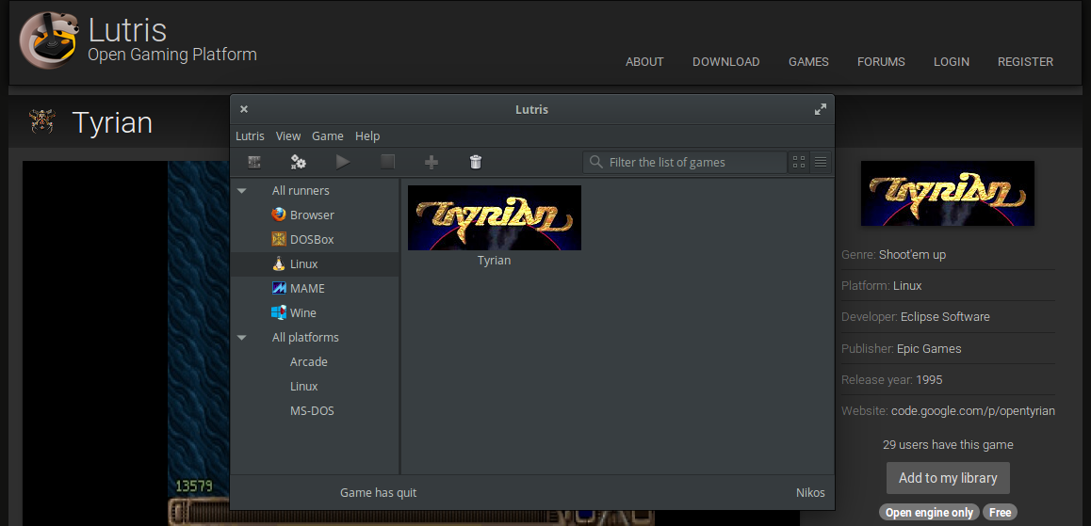Open ABOUT in website navigation

(x=644, y=62)
